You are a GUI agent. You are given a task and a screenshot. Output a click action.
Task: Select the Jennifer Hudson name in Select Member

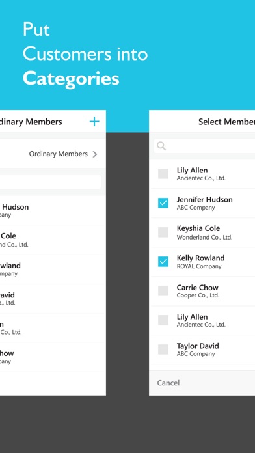204,200
